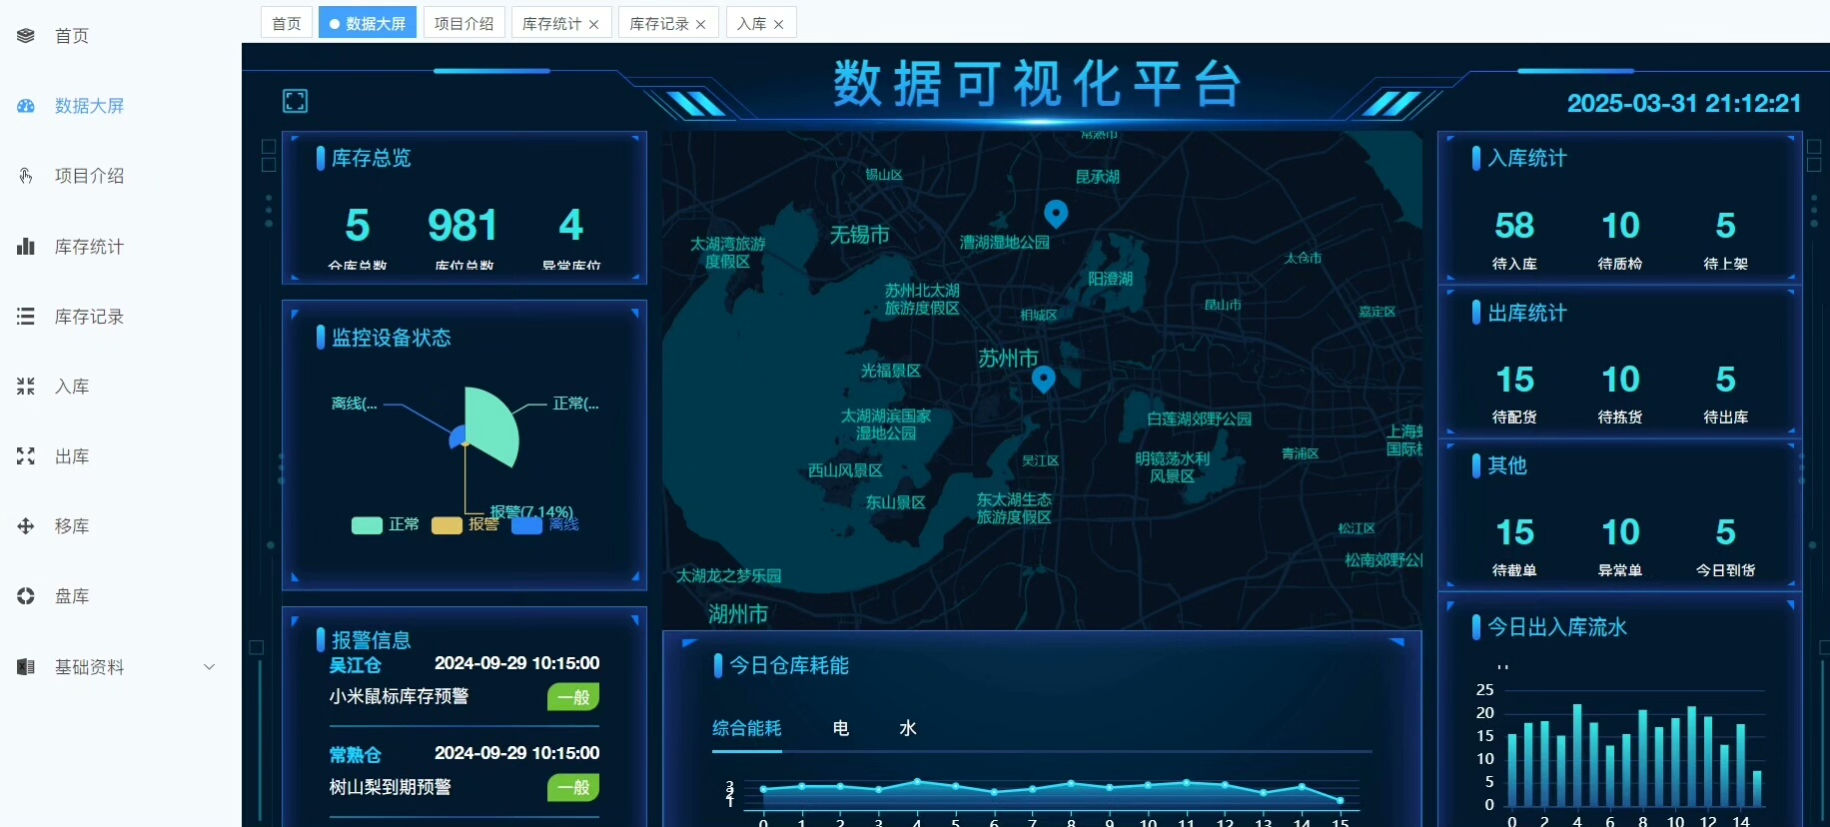The height and width of the screenshot is (827, 1830).
Task: Click the map pin at 苏州市
Action: 1043,379
